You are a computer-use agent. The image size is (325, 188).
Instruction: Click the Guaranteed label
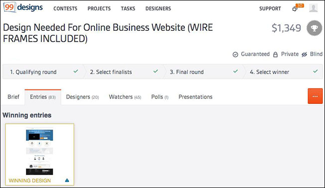[255, 54]
